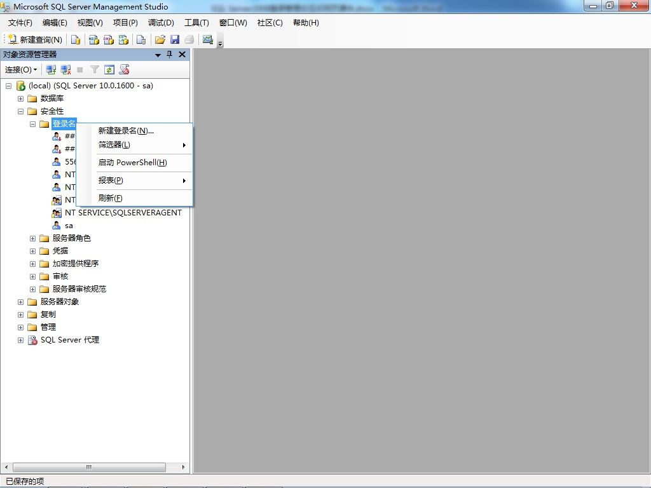Expand the 服务器对象 folder
651x488 pixels.
(20, 302)
